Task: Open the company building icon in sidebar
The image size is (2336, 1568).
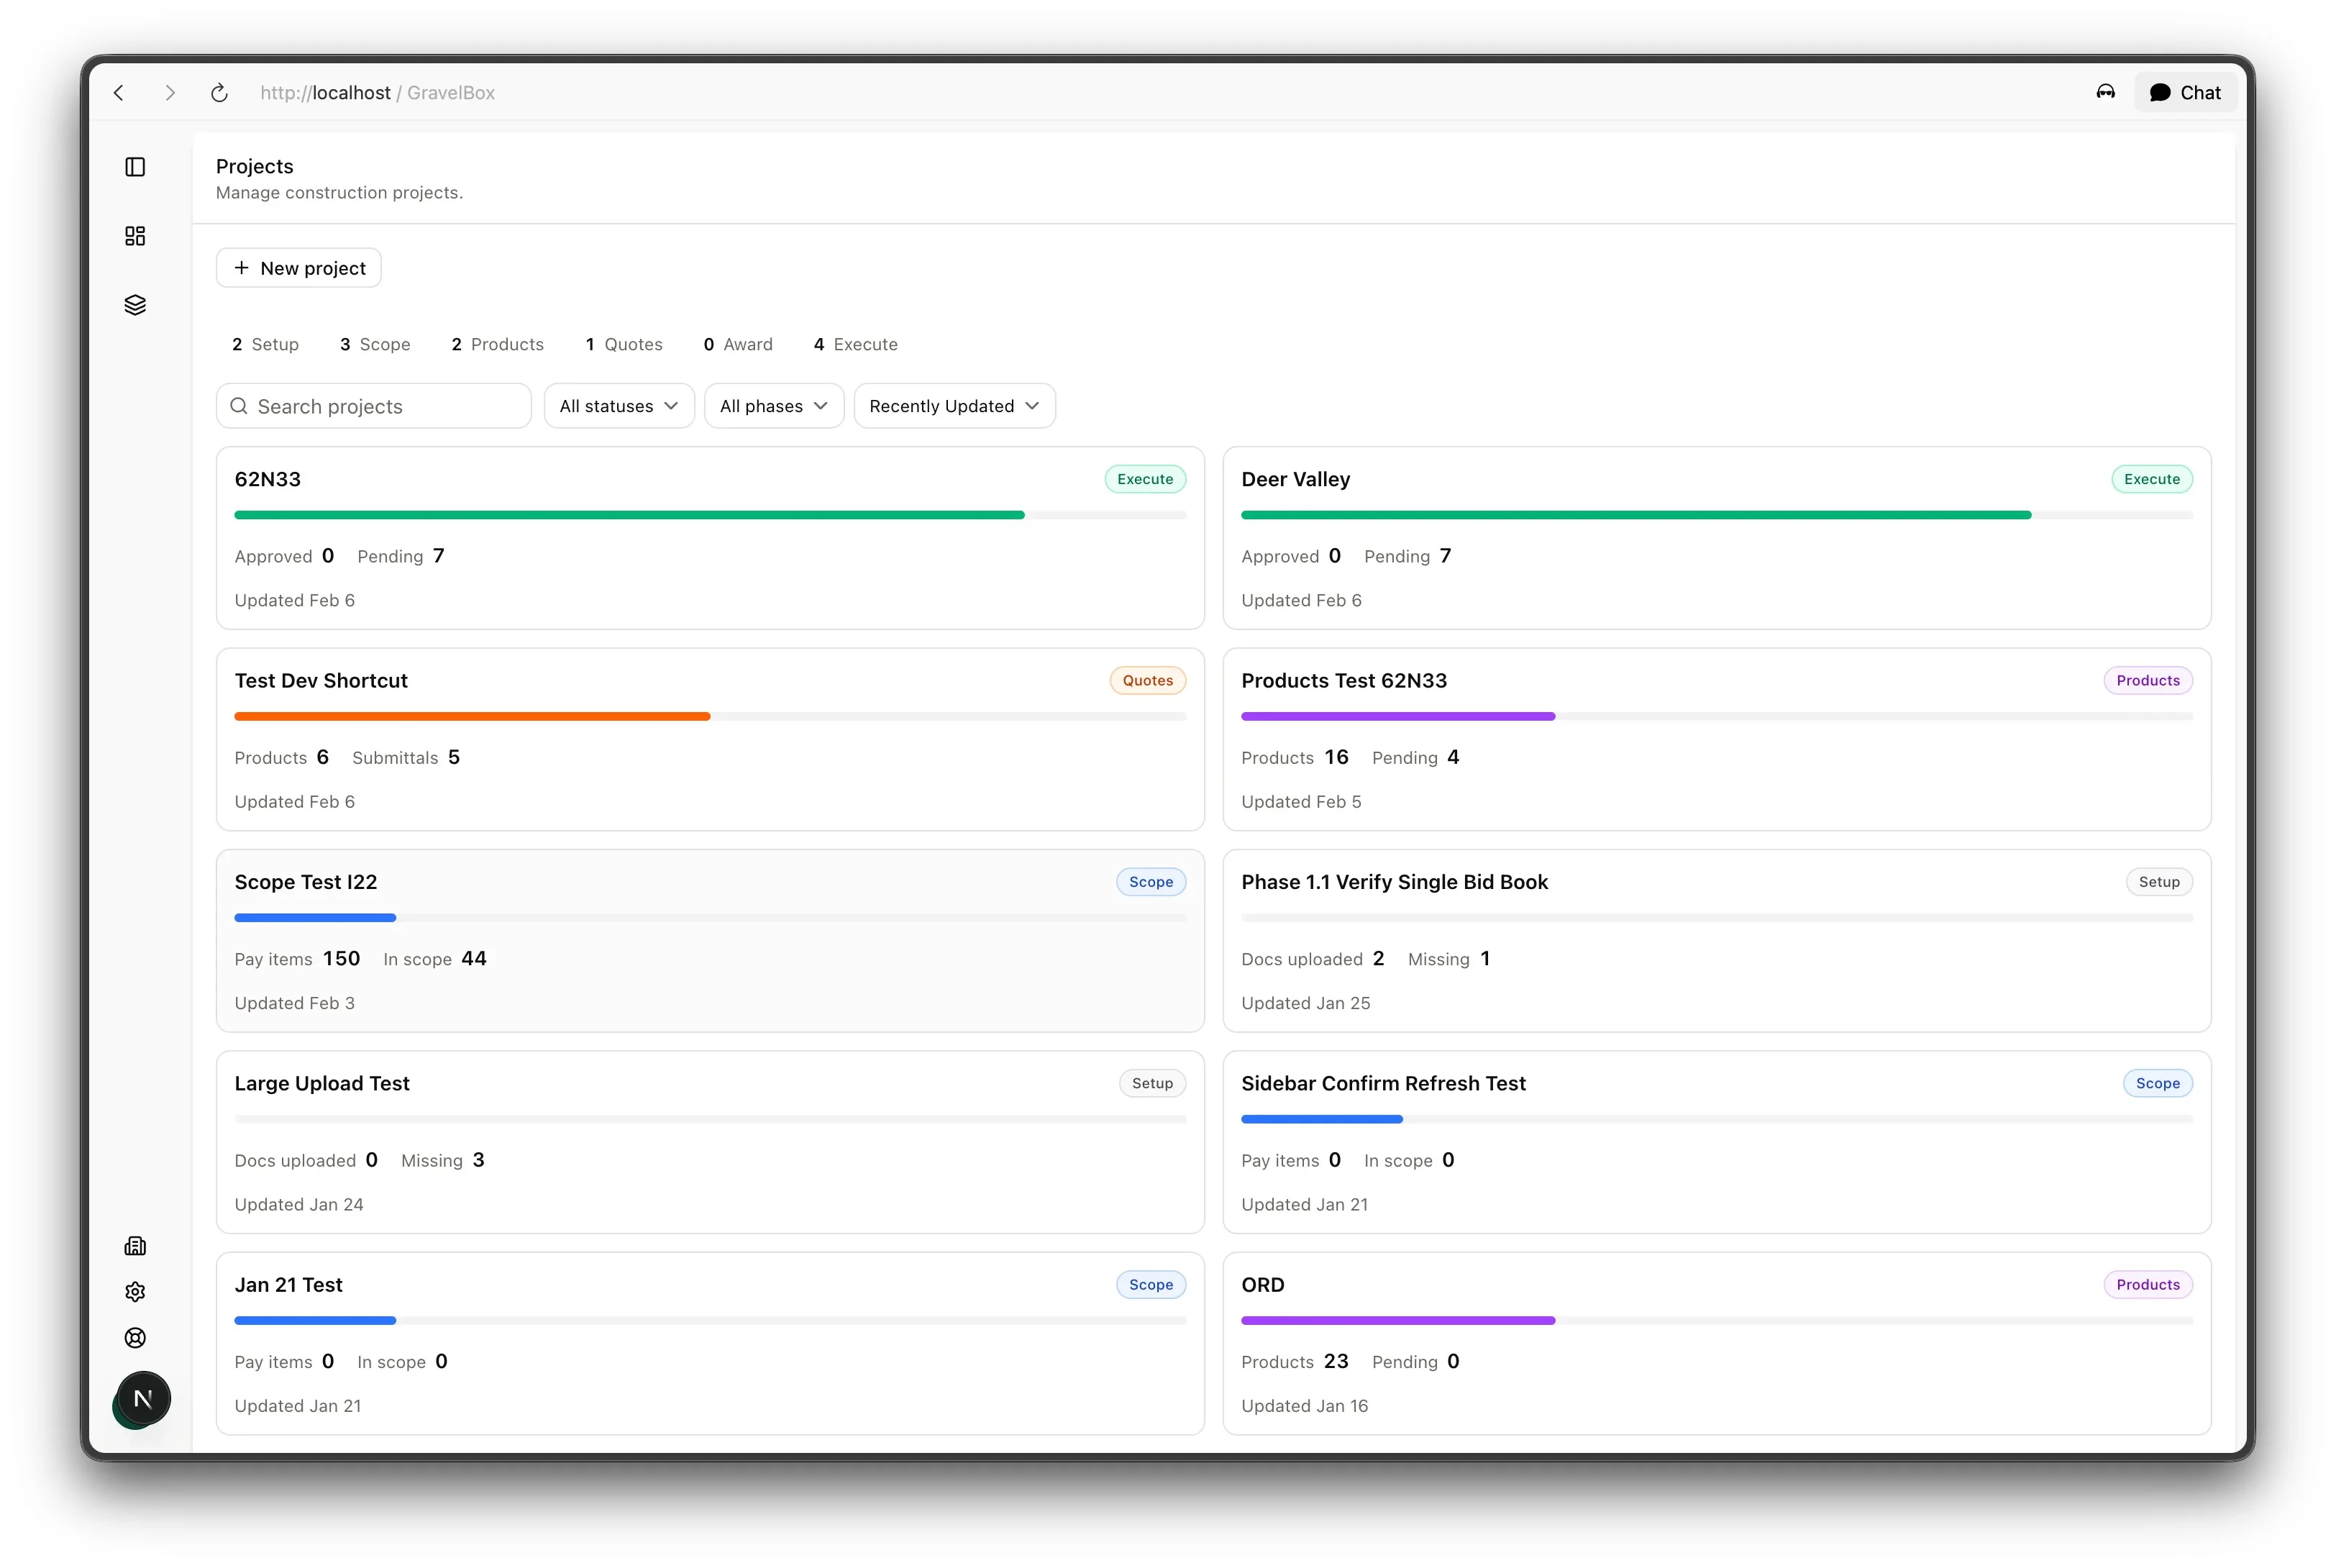Action: tap(135, 1246)
